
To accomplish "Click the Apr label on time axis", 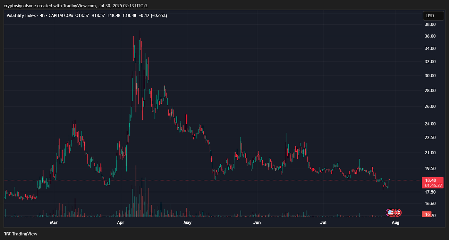I will (121, 222).
